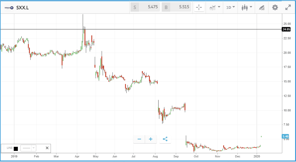Click the 5.48 current price label
The height and width of the screenshot is (162, 296).
[285, 136]
